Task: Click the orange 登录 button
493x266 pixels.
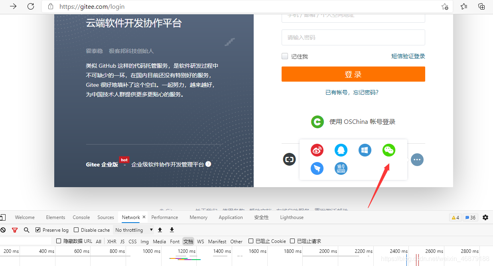Action: pos(353,74)
